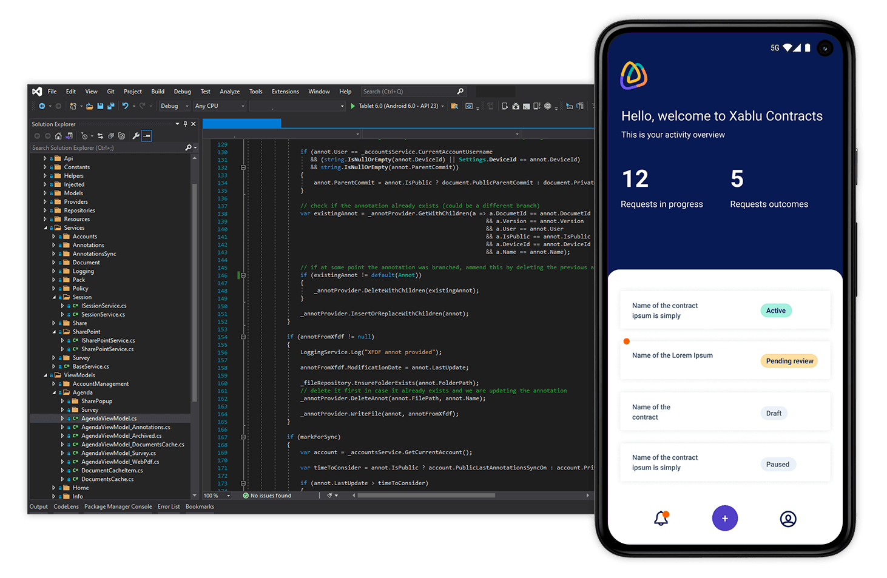This screenshot has width=887, height=578.
Task: Open the Any CPU platform dropdown
Action: (x=220, y=106)
